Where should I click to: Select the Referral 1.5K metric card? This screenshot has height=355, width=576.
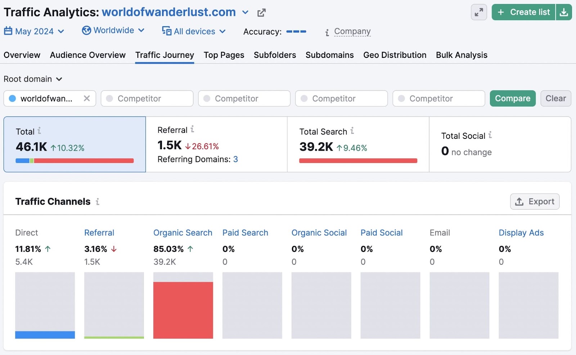pos(216,144)
